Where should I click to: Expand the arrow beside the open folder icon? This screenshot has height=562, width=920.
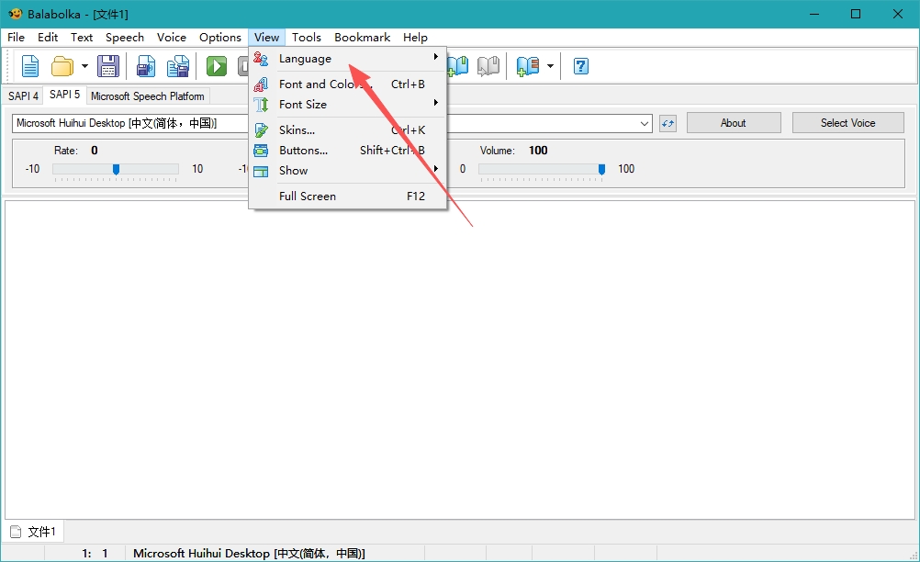(x=84, y=66)
